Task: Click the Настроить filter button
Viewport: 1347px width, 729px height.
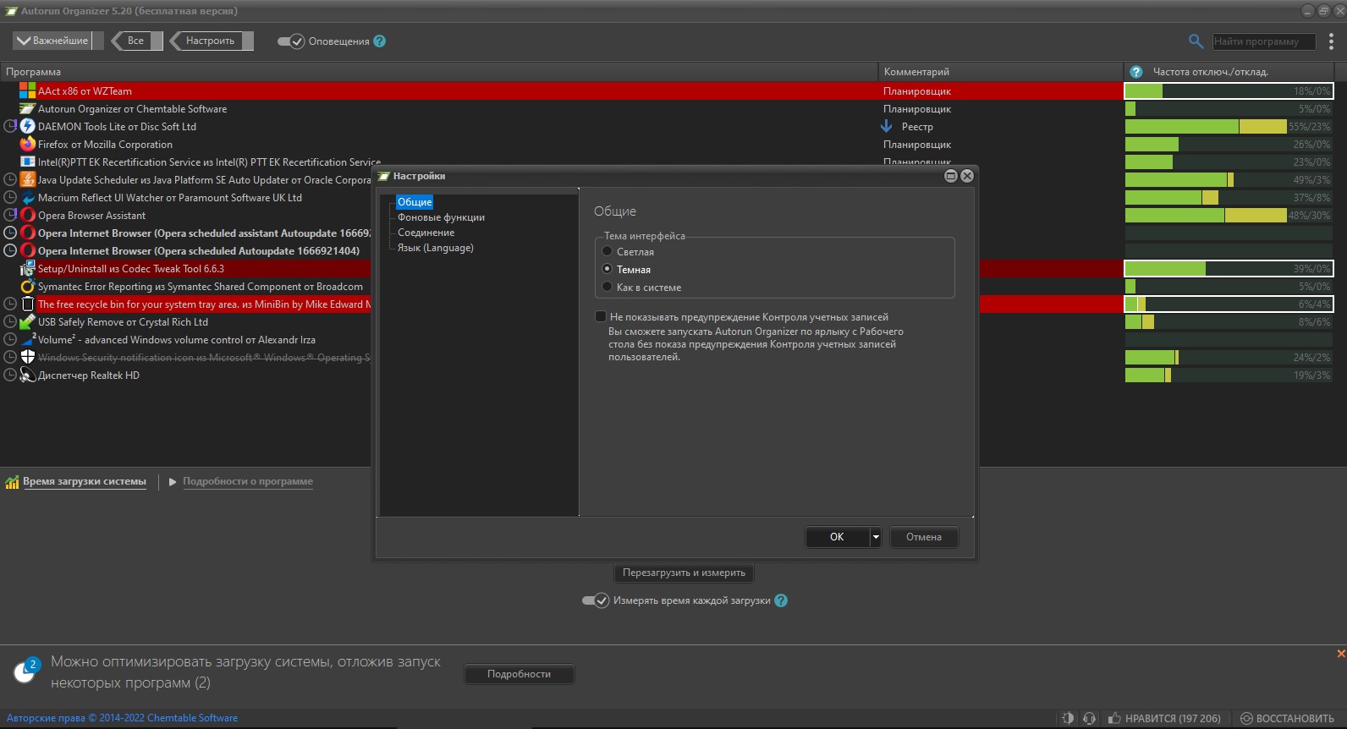Action: [x=211, y=41]
